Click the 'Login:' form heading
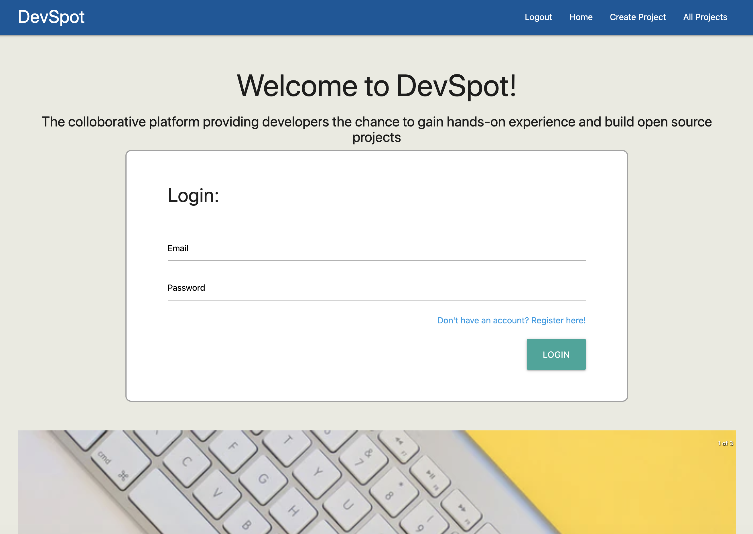The width and height of the screenshot is (753, 534). pyautogui.click(x=193, y=196)
